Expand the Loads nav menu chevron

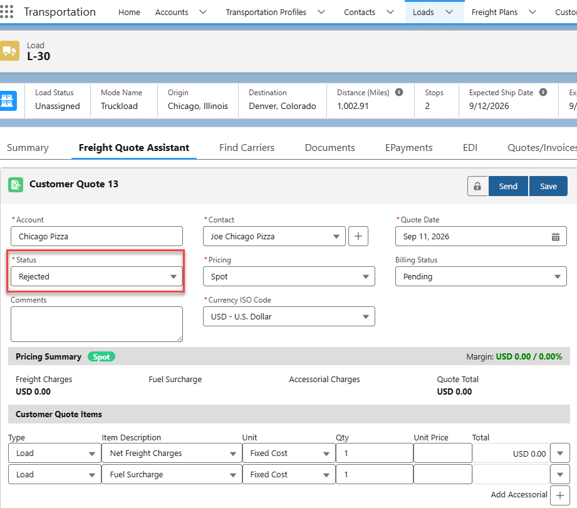click(x=449, y=12)
